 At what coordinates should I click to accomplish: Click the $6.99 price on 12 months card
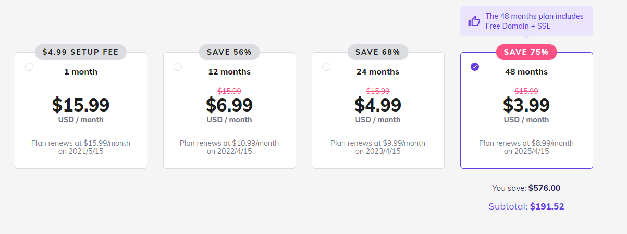click(229, 105)
